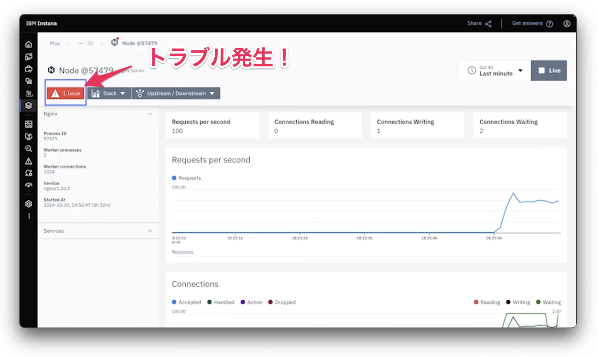
Task: Click the Live button
Action: 549,71
